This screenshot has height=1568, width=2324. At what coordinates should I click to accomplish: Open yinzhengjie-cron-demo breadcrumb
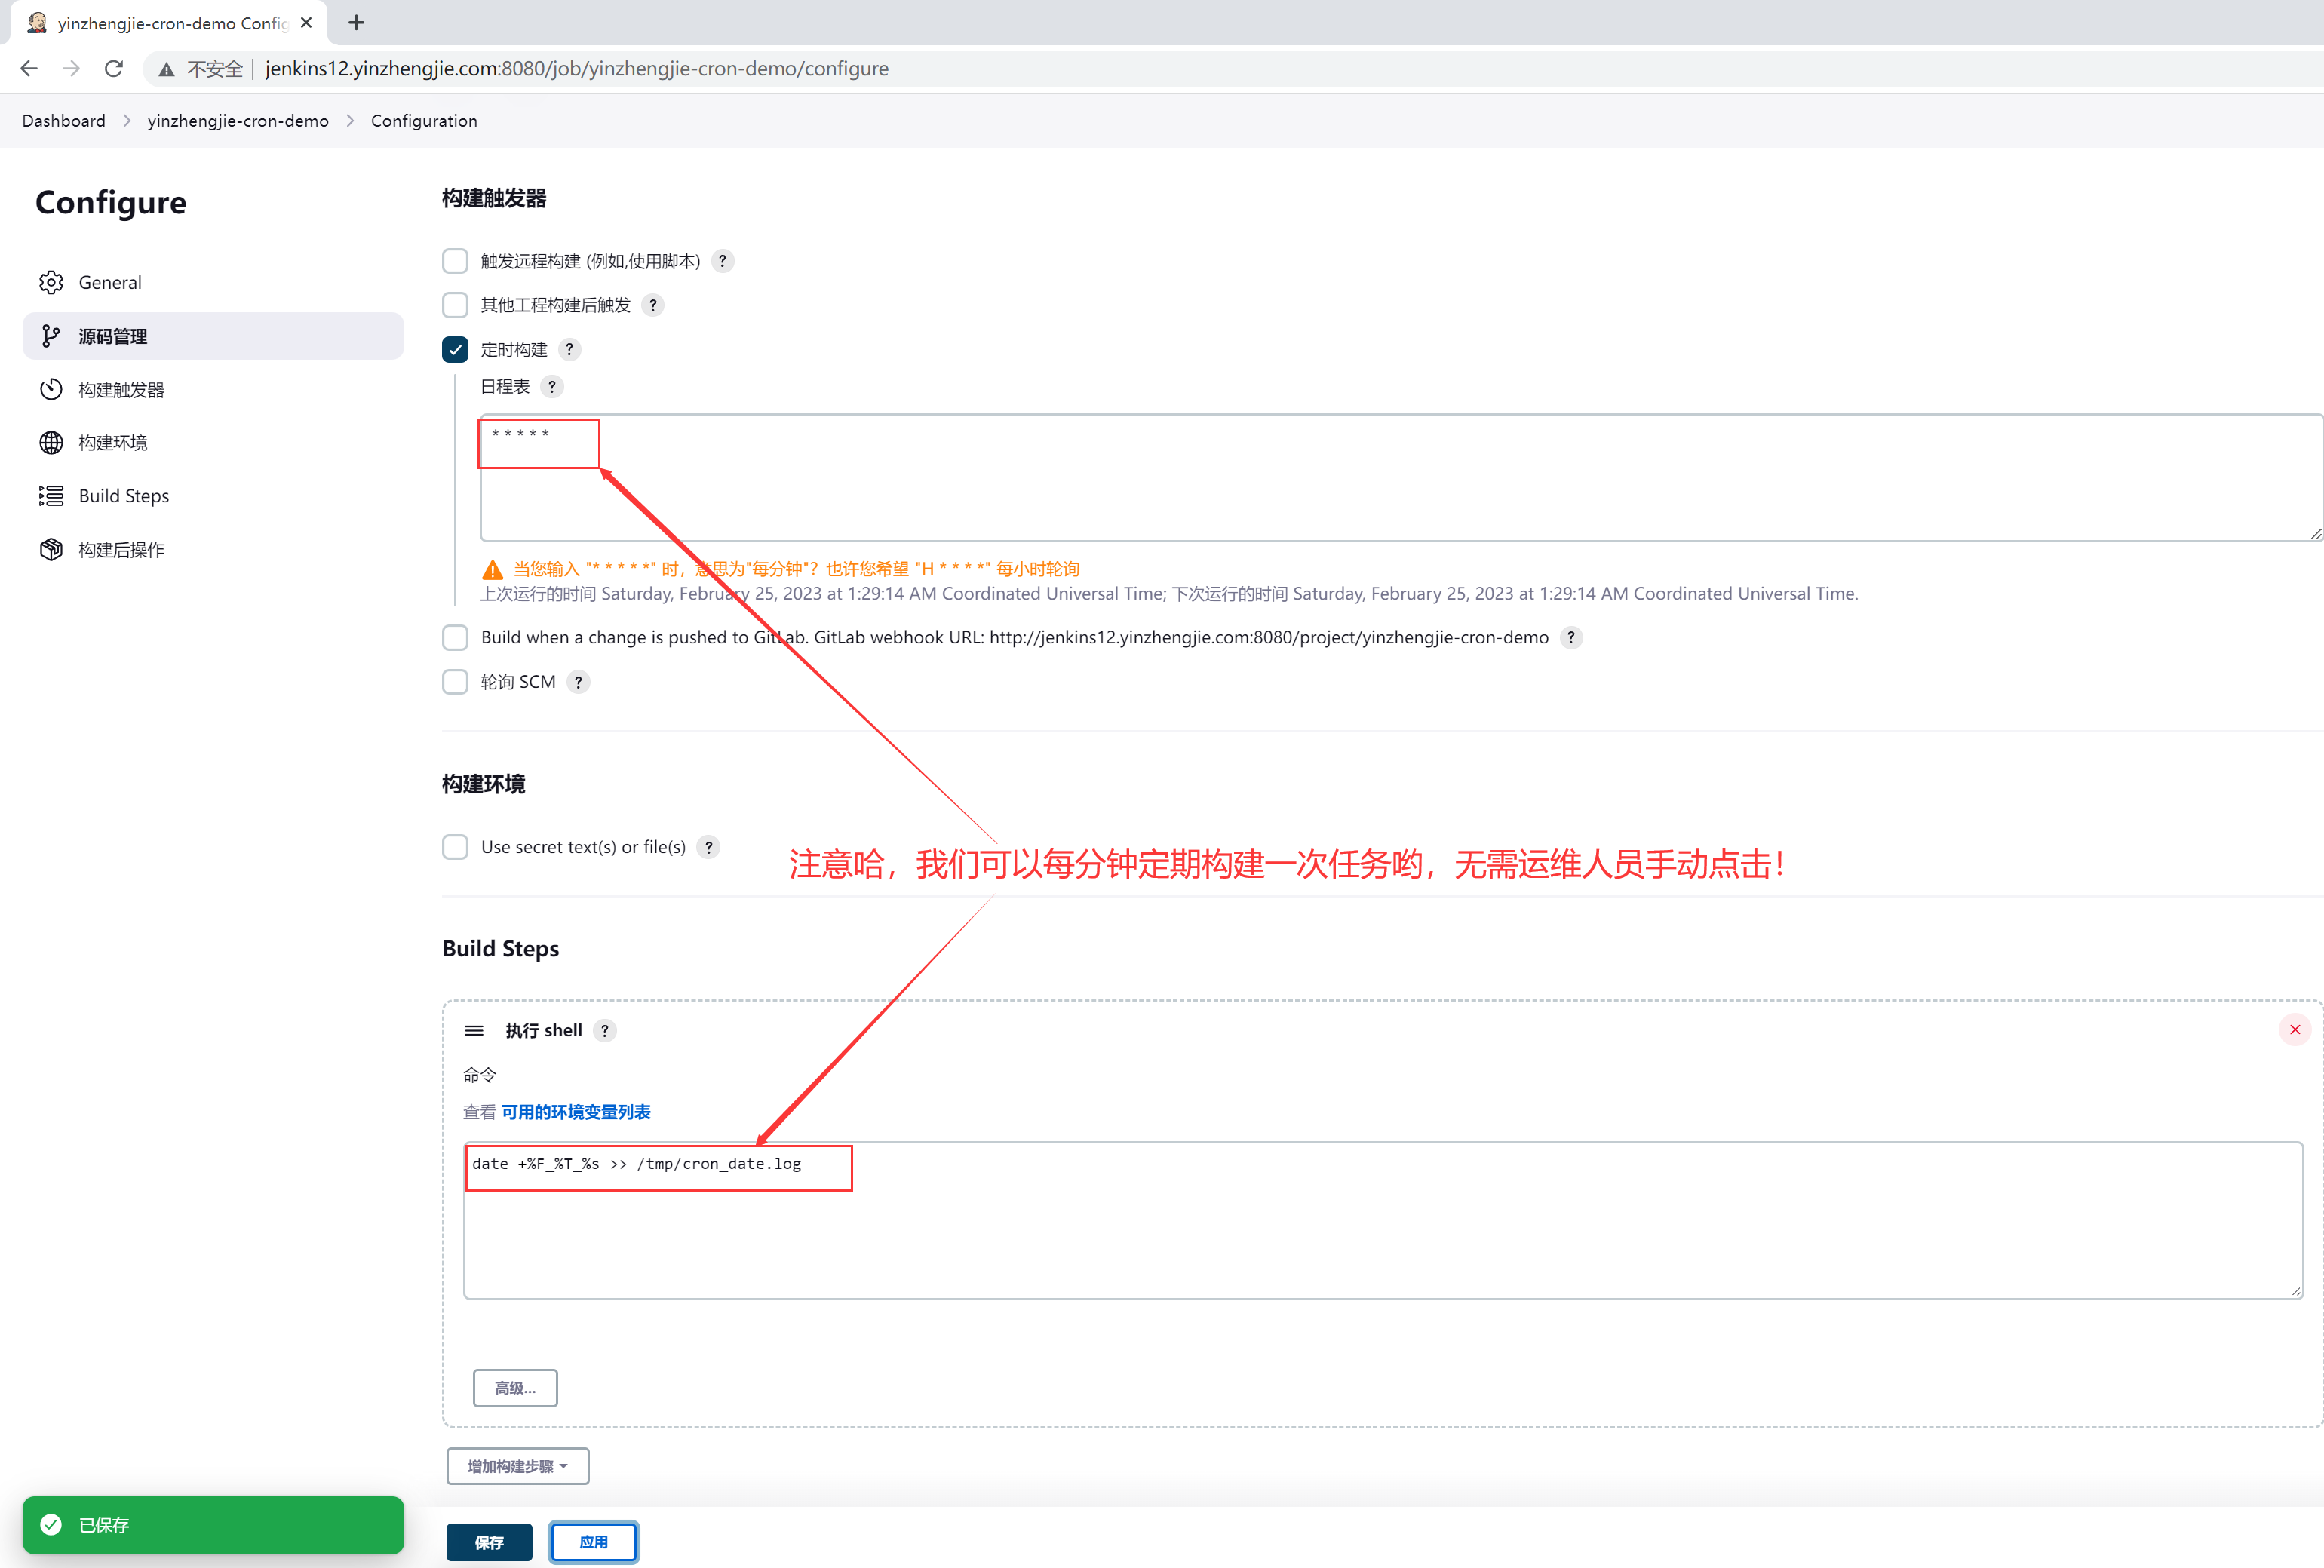click(238, 120)
